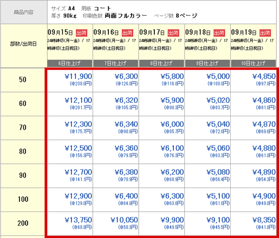Click the red 出荷 badge for 09月16日
279x238 pixels.
127,33
